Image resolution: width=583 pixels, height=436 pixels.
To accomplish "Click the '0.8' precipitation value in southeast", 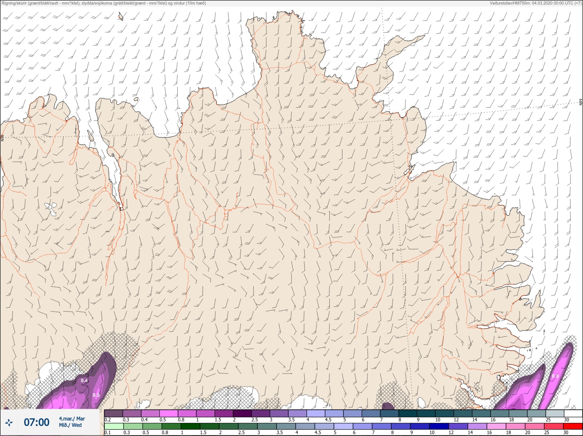I will 555,376.
